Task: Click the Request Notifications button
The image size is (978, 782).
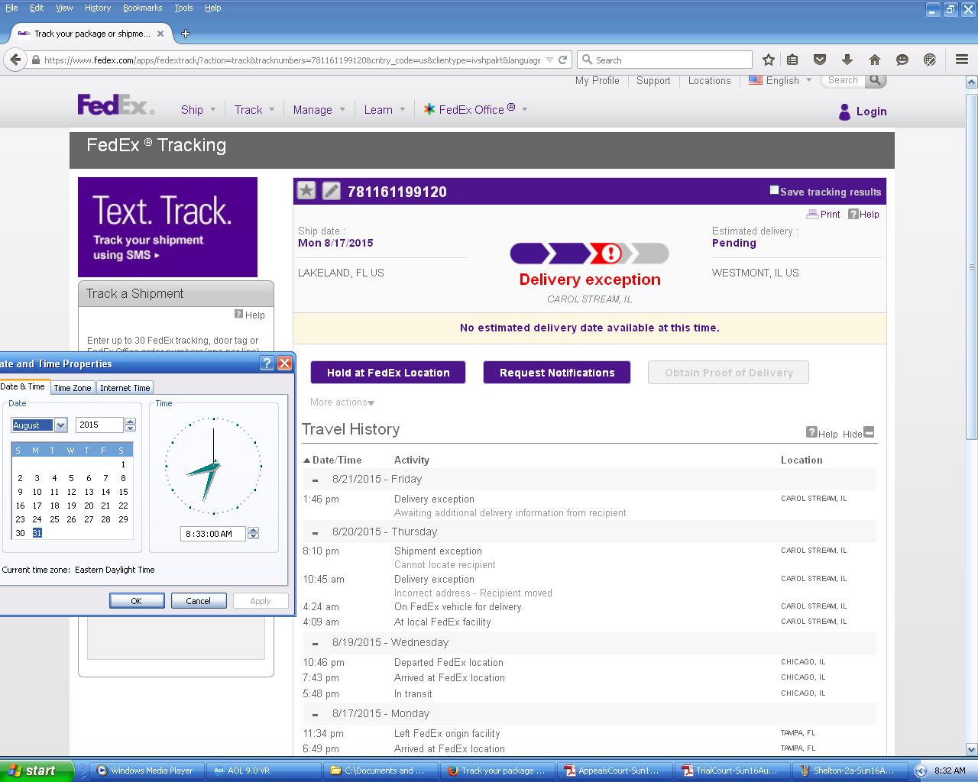Action: 557,373
